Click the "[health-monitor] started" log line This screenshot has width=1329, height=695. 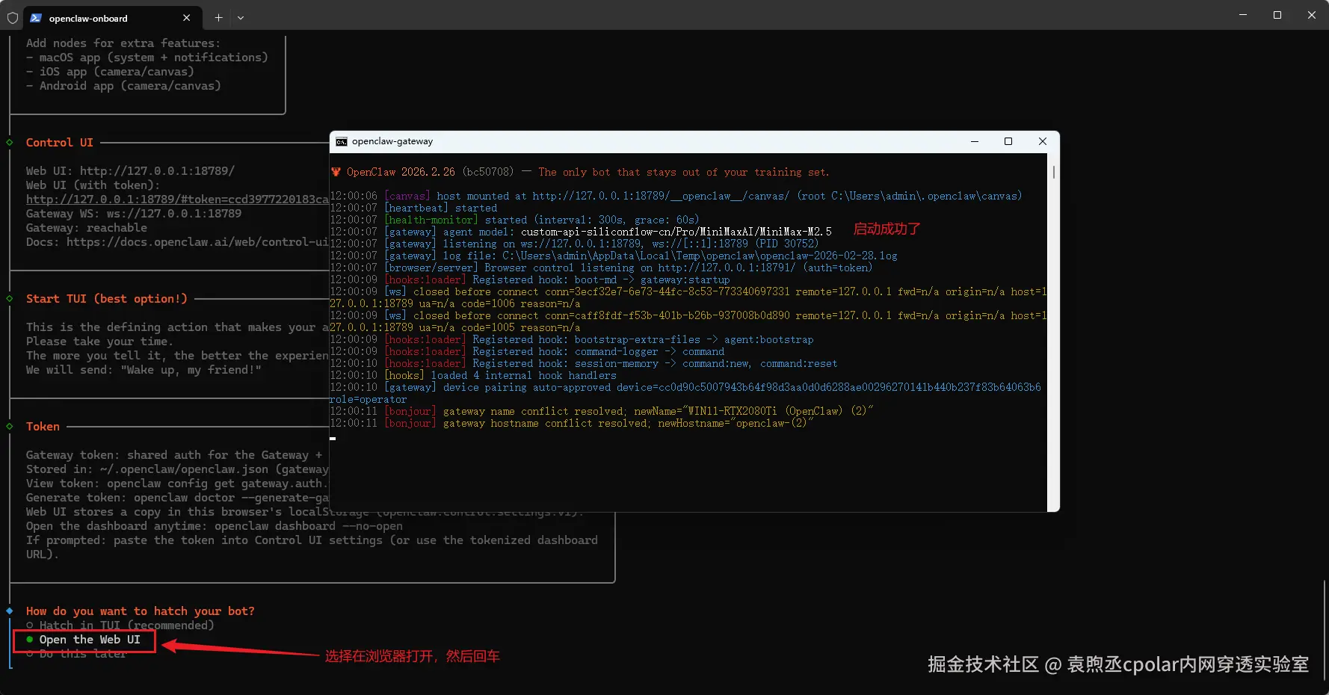pos(514,220)
